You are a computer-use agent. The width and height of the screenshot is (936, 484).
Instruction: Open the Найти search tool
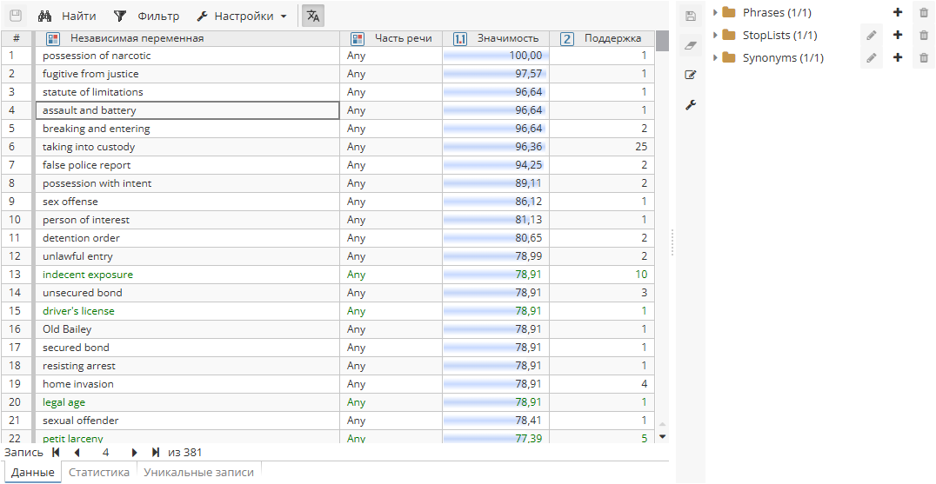coord(66,17)
